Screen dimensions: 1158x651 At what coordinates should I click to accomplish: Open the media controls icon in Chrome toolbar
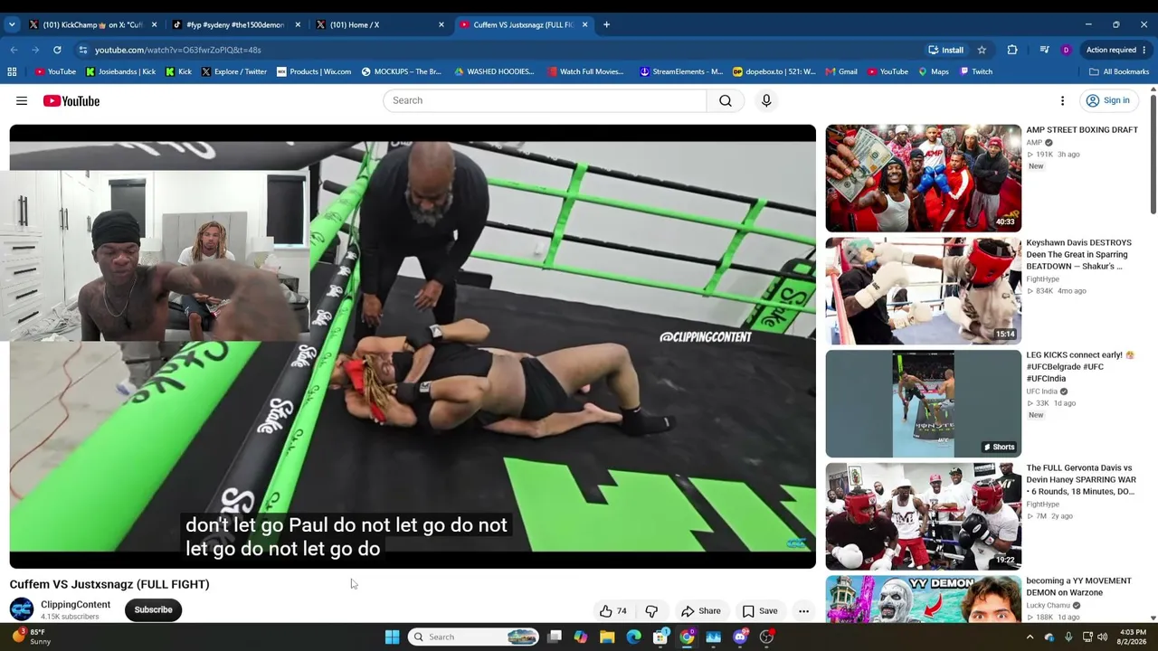(1044, 50)
